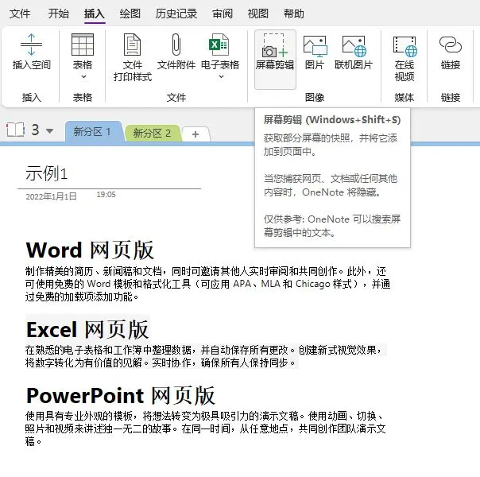
Task: Click the heading Excel 网页版
Action: (x=87, y=330)
